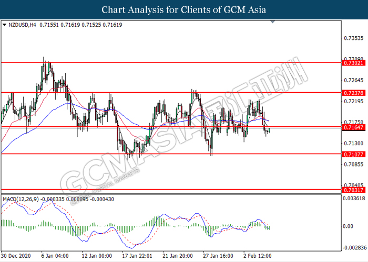This screenshot has width=368, height=262.
Task: Click the 0.003618 MACD scale value
Action: [354, 199]
